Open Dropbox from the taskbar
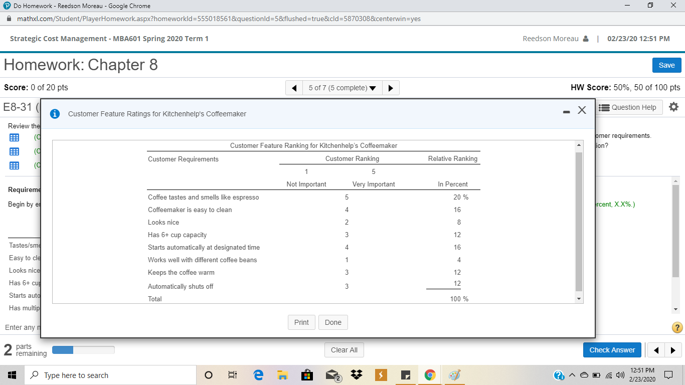The width and height of the screenshot is (685, 385). 356,374
